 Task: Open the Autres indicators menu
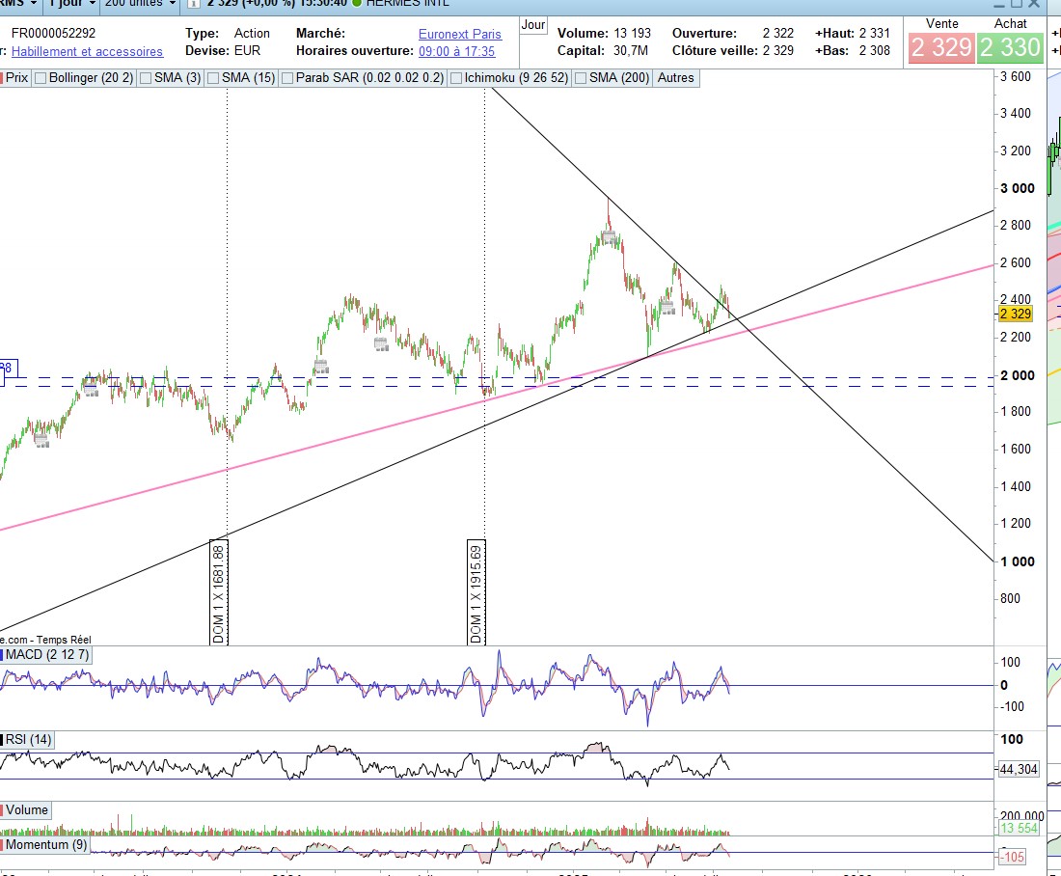click(x=675, y=78)
